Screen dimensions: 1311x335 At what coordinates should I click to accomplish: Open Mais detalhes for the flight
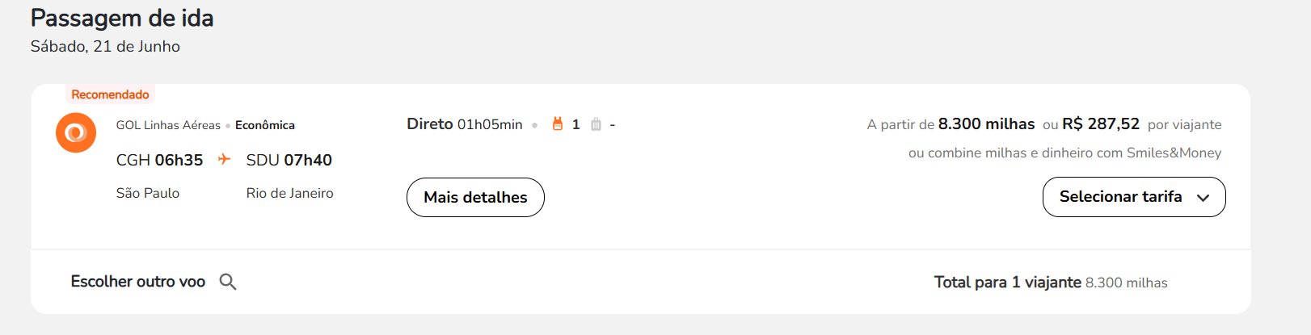click(x=475, y=197)
